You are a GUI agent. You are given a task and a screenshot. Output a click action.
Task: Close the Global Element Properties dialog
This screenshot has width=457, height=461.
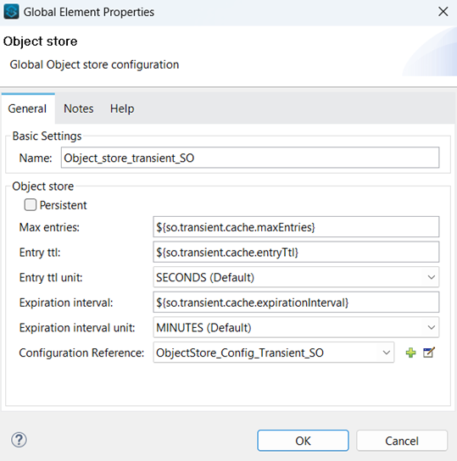click(x=443, y=12)
